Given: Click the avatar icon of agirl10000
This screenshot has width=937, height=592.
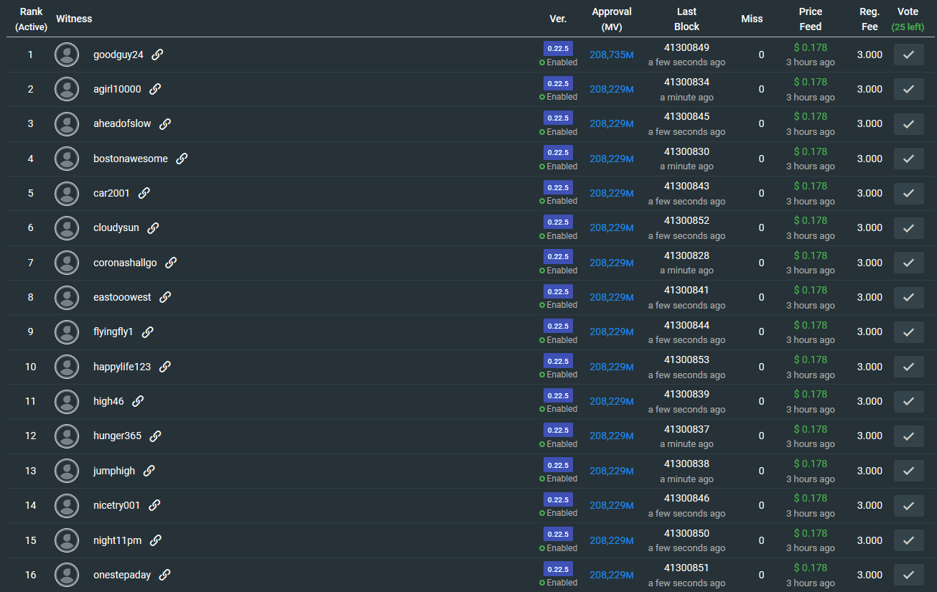Looking at the screenshot, I should [67, 89].
